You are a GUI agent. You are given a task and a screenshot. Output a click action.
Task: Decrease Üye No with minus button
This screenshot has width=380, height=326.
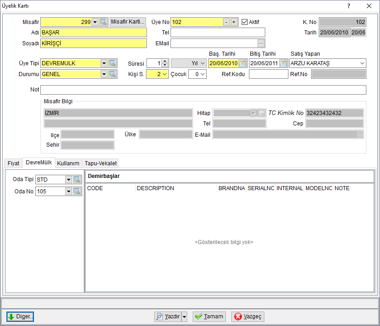[226, 22]
